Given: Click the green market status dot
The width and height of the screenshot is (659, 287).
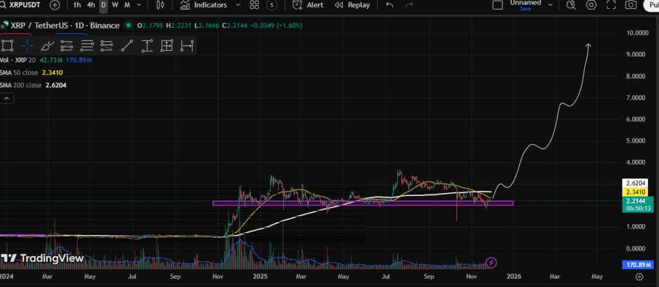Looking at the screenshot, I should [129, 26].
